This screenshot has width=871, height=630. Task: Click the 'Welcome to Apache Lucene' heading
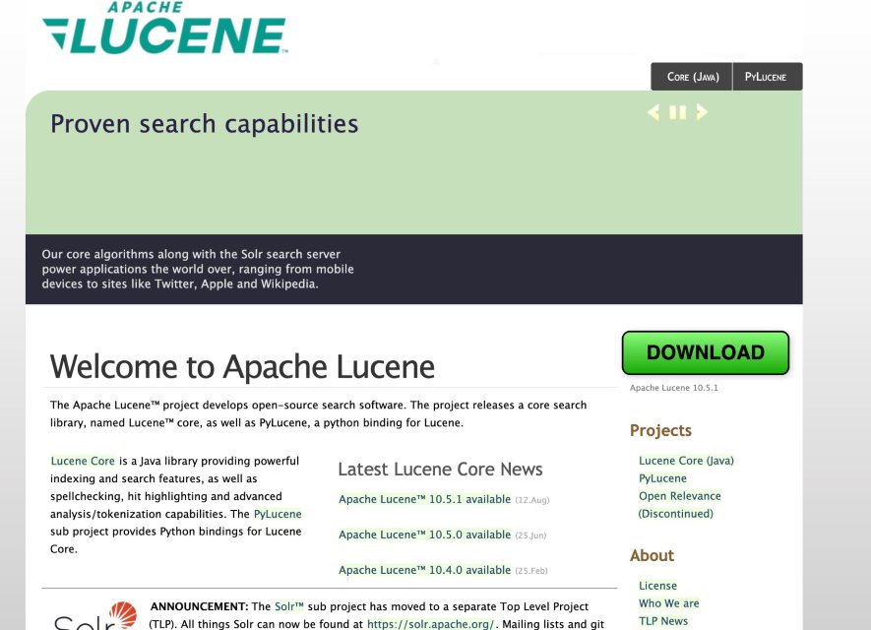pyautogui.click(x=242, y=366)
